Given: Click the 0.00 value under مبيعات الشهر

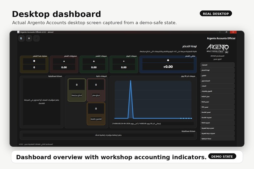Looking at the screenshot, I should [x=94, y=67].
